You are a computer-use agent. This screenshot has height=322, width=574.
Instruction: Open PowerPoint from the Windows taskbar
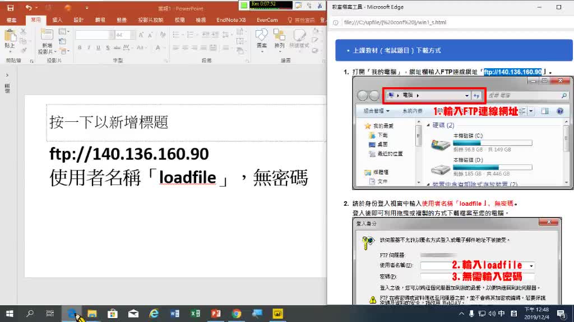(216, 314)
